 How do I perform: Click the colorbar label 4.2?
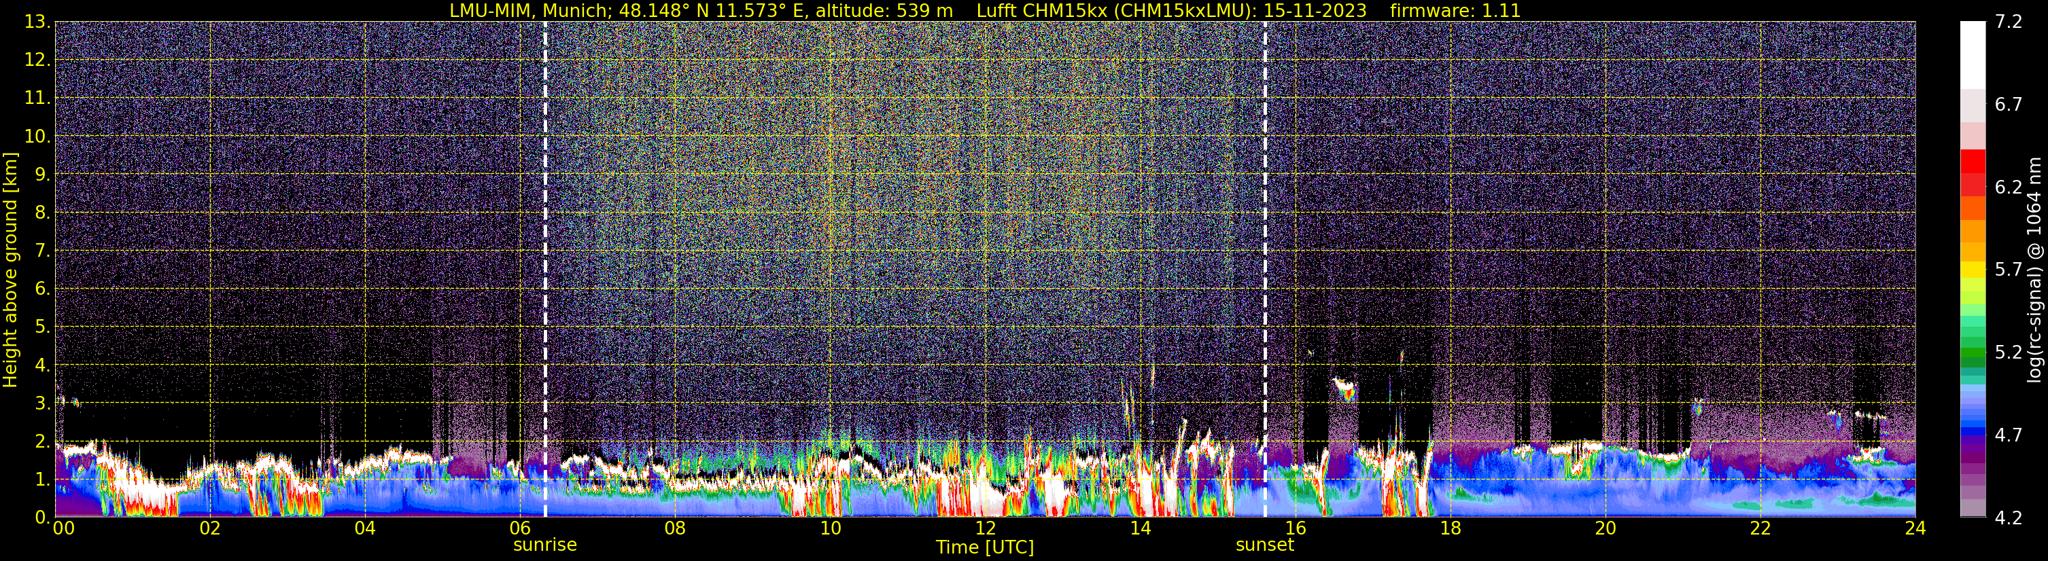2009,518
